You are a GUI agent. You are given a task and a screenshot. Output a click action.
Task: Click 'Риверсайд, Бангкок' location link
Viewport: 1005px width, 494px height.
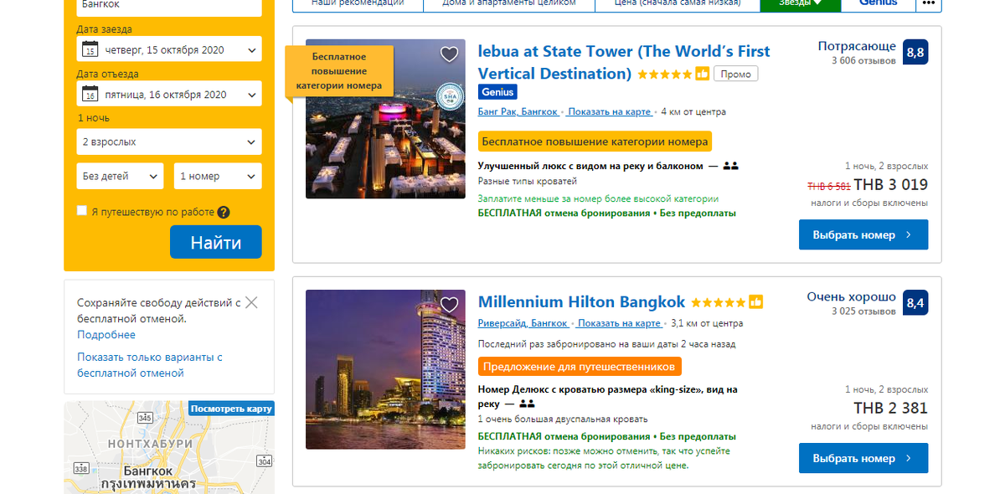tap(523, 323)
